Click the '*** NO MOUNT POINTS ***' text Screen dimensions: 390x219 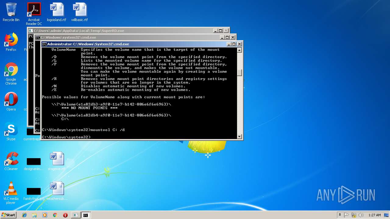tap(89, 108)
